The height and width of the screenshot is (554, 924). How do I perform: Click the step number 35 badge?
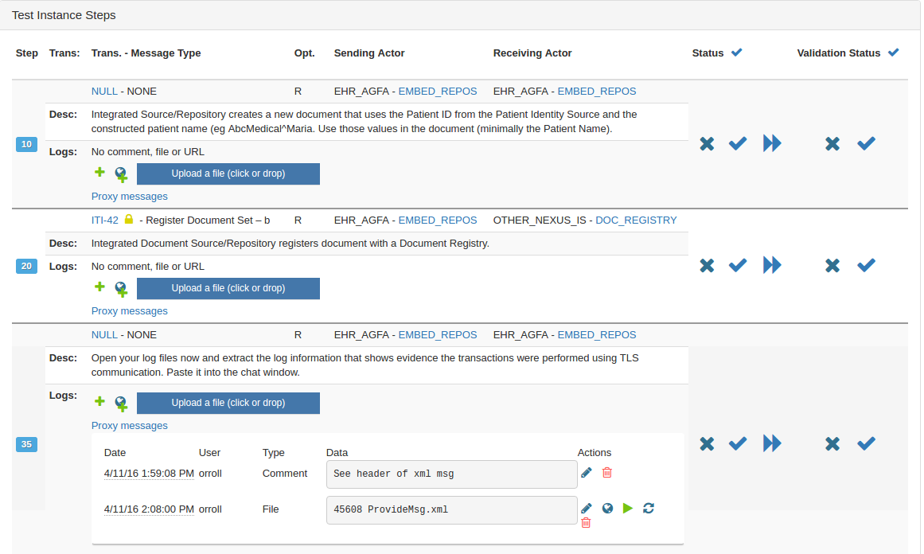(x=27, y=444)
